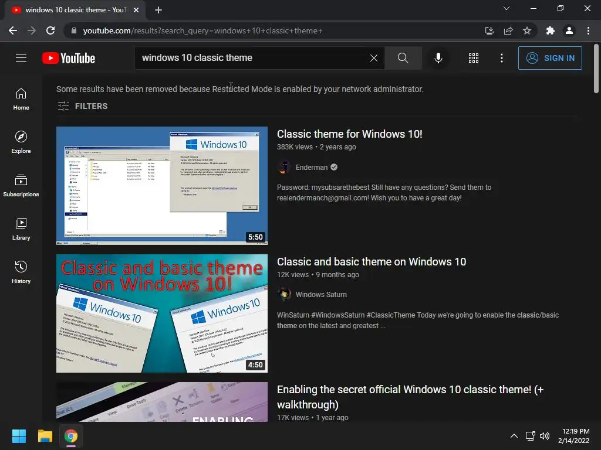This screenshot has width=601, height=450.
Task: Click the 5:50 duration badge
Action: 255,237
